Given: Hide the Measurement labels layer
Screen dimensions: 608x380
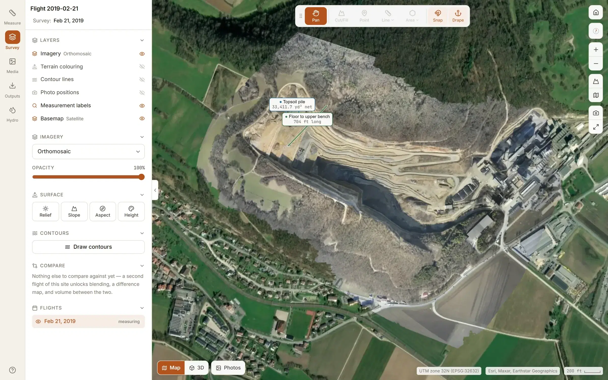Looking at the screenshot, I should (142, 106).
